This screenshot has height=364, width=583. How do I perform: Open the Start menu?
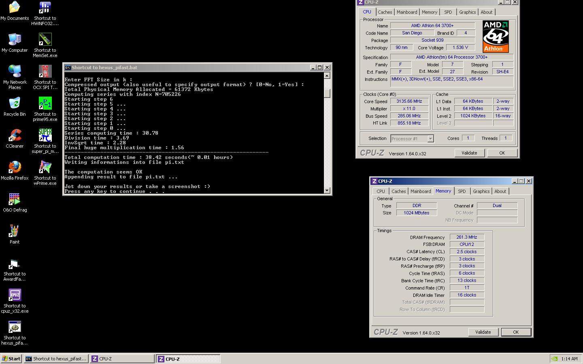point(11,359)
